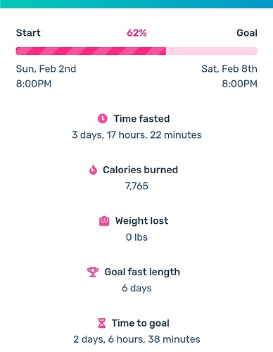The width and height of the screenshot is (273, 352).
Task: Select the Time fasted heading
Action: [x=141, y=118]
